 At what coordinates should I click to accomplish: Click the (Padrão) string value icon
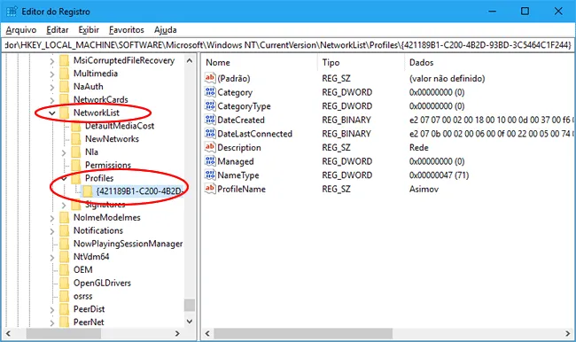coord(210,78)
